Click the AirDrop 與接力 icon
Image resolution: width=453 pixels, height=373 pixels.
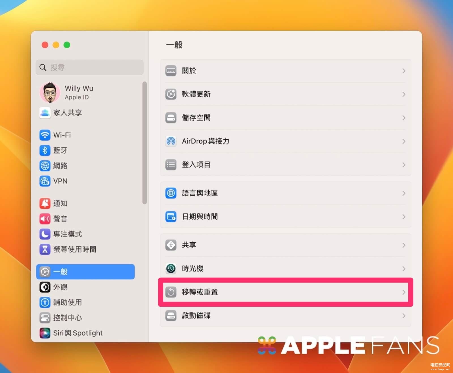171,141
